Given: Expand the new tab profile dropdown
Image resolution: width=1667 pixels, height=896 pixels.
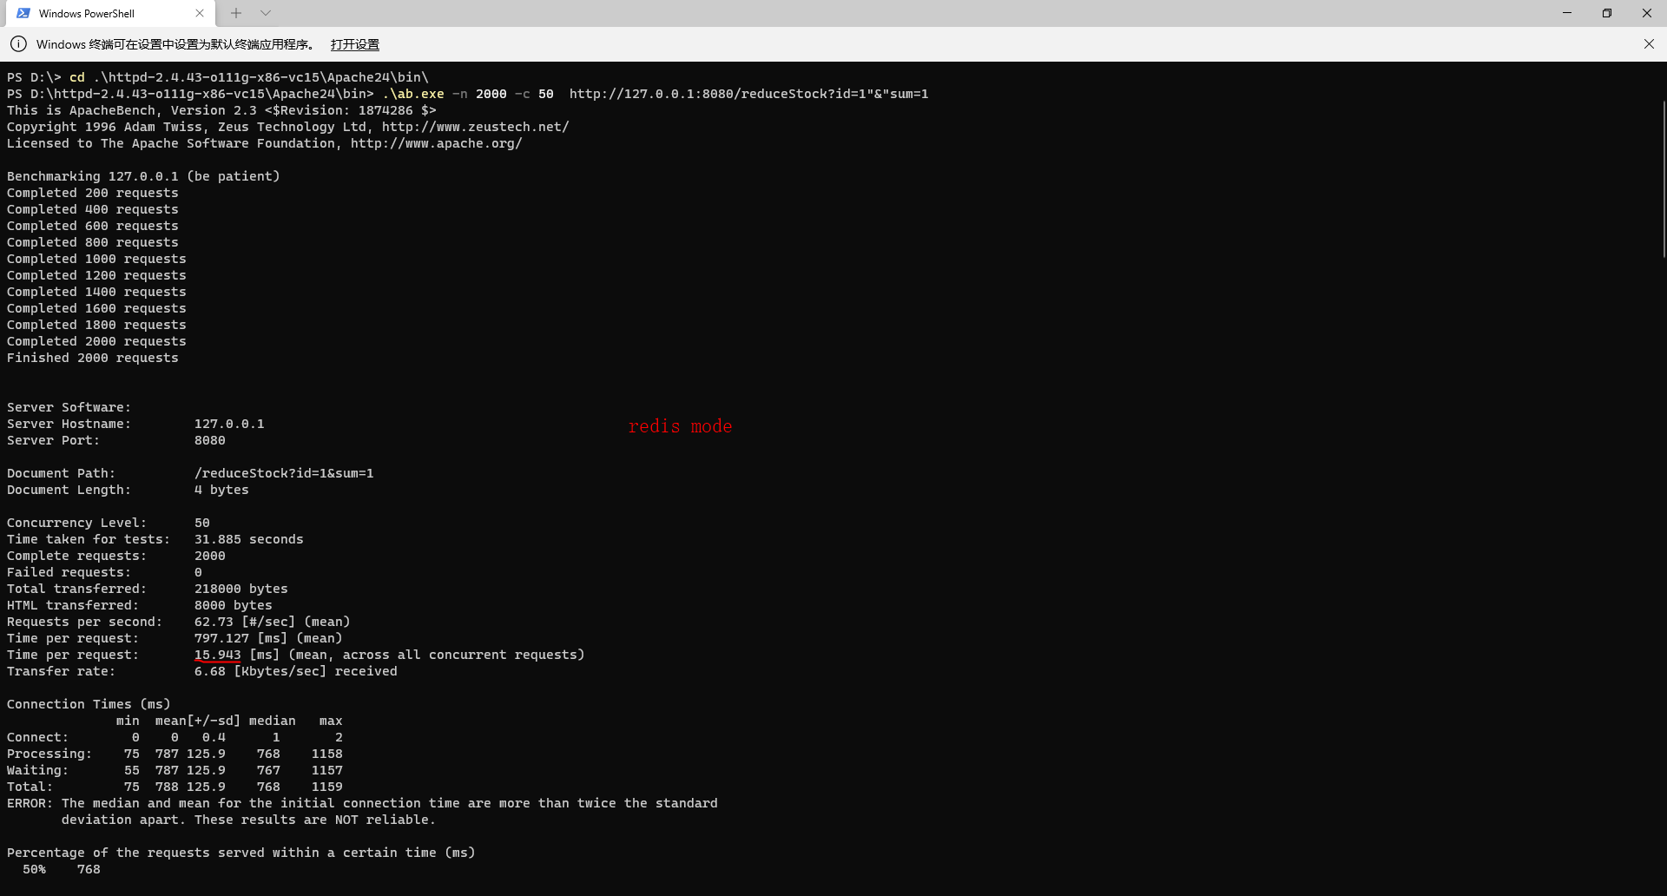Looking at the screenshot, I should click(x=266, y=13).
